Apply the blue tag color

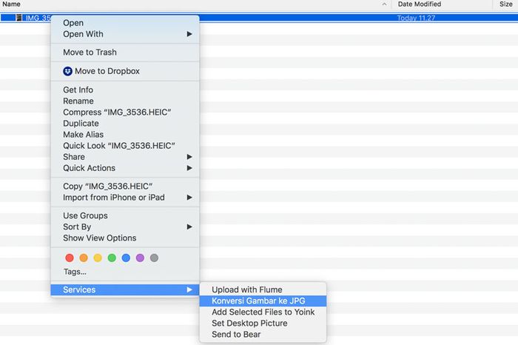pos(126,258)
